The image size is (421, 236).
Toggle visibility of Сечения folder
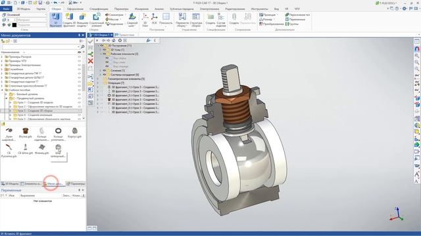pyautogui.click(x=105, y=70)
